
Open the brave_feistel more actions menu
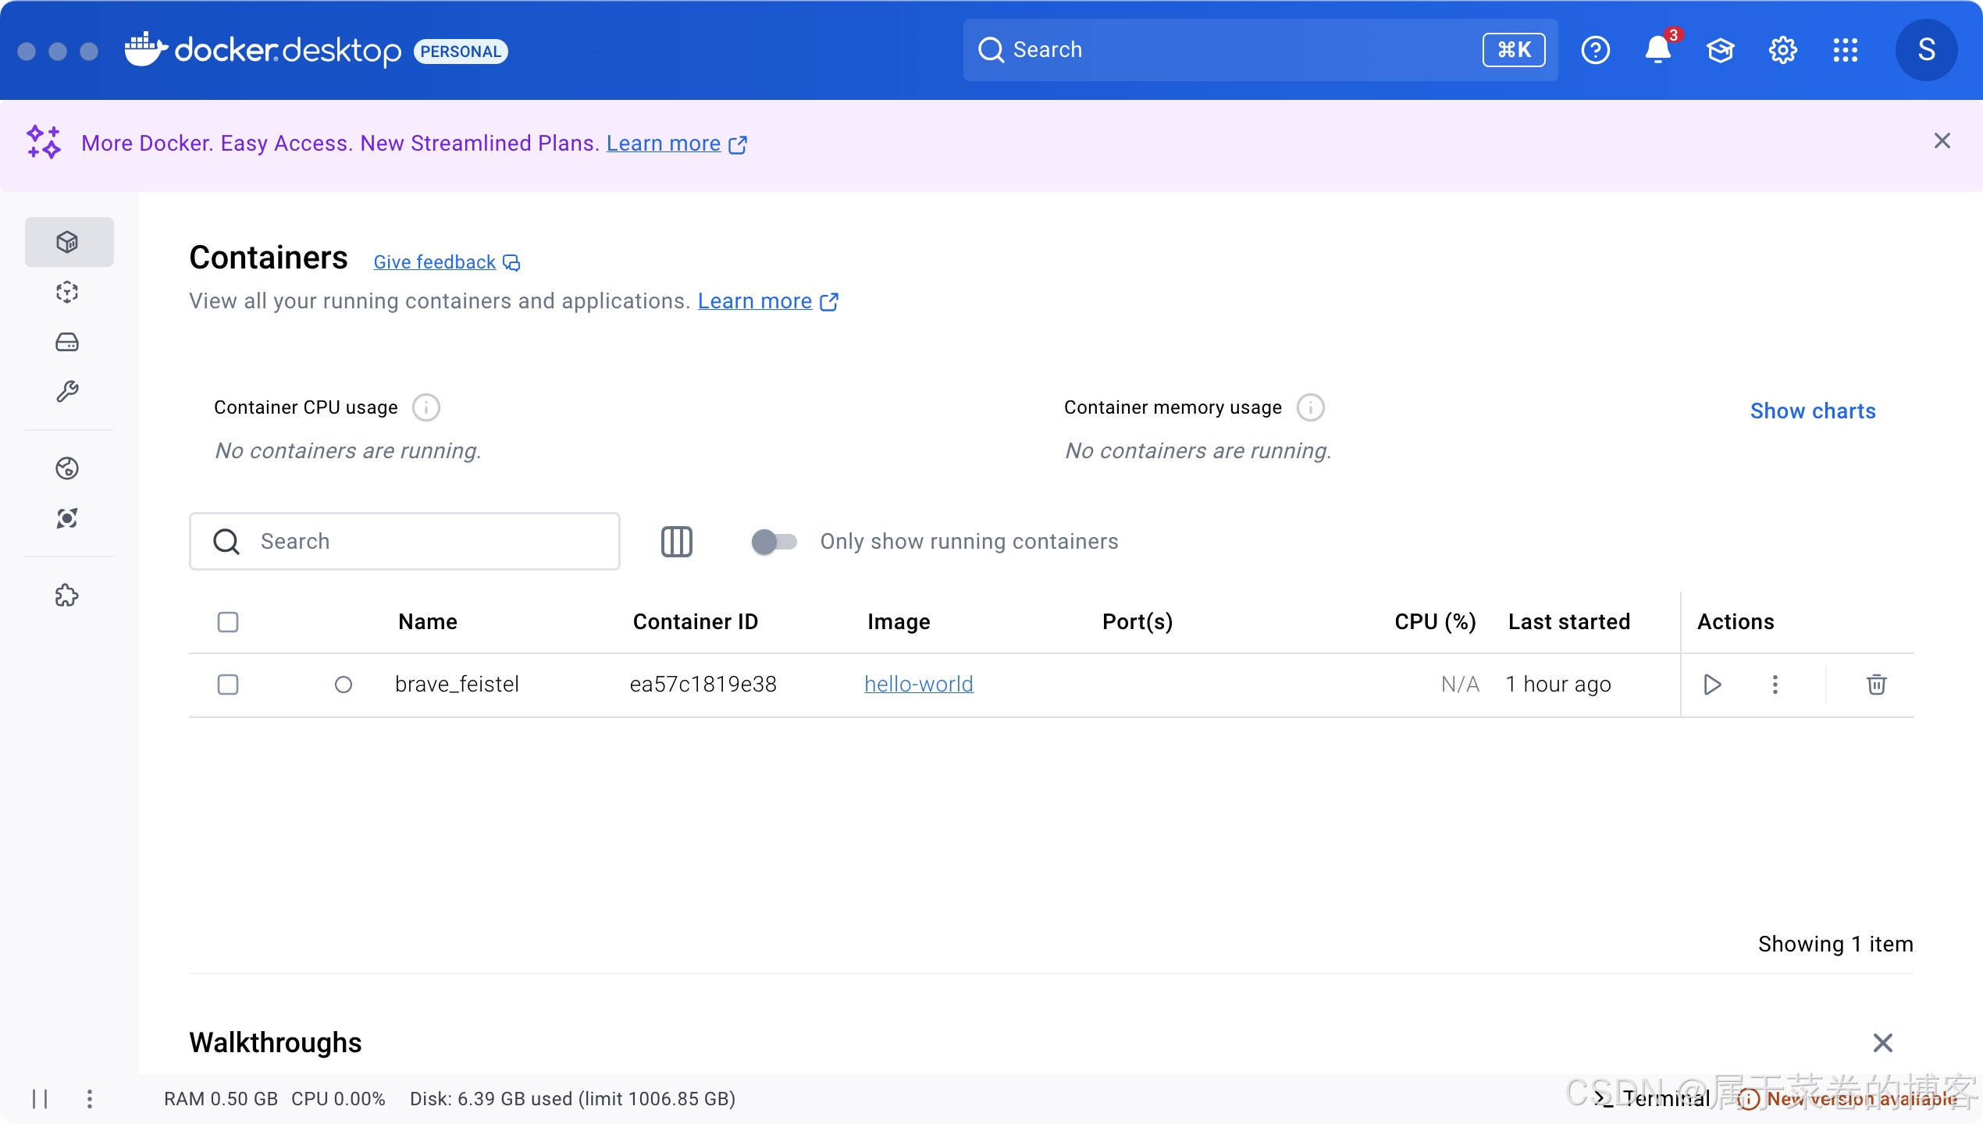tap(1775, 685)
